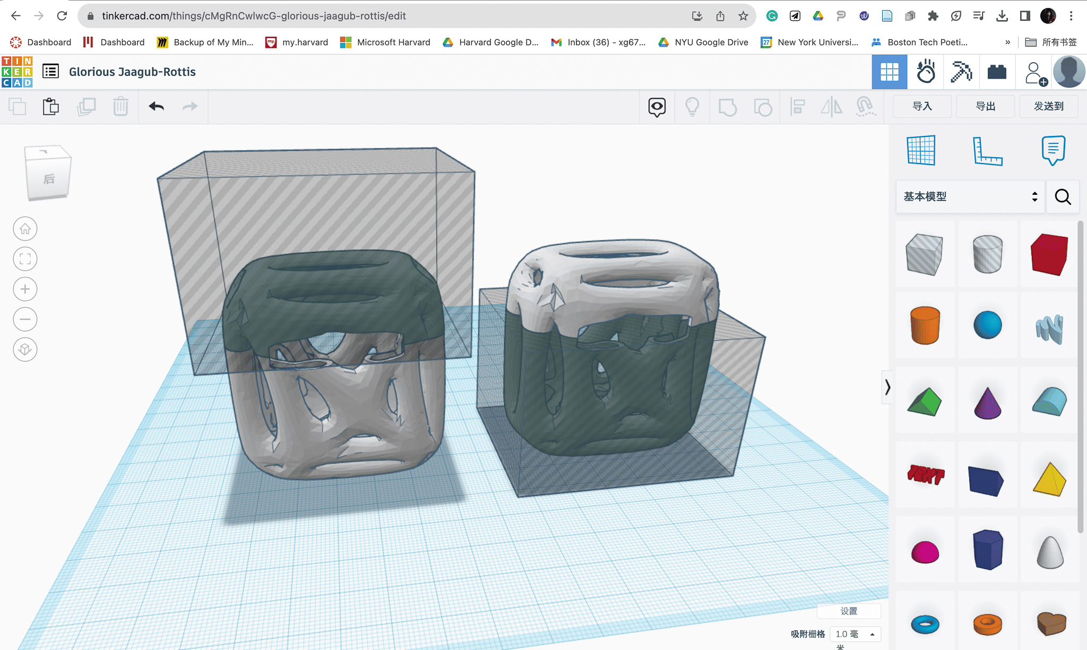Viewport: 1087px width, 650px height.
Task: Redo the last action
Action: pos(190,107)
